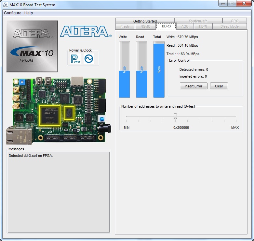Click 'Read : 584.18 MBps' readout
The image size is (254, 241).
[x=182, y=45]
